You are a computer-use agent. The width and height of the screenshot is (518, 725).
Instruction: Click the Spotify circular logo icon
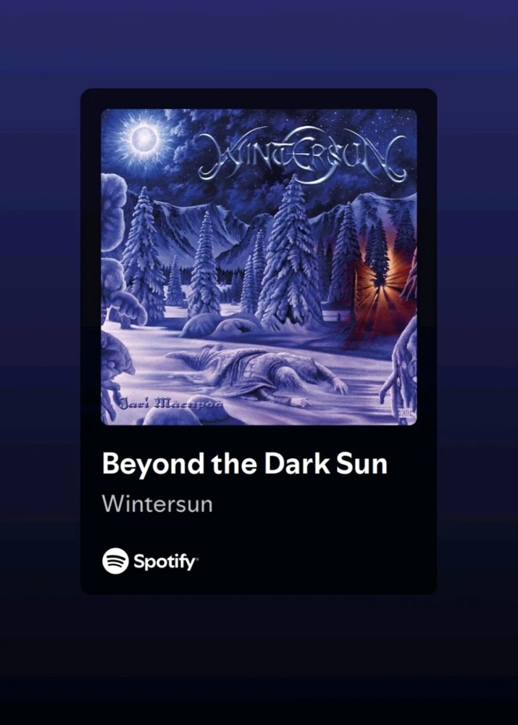(x=115, y=561)
